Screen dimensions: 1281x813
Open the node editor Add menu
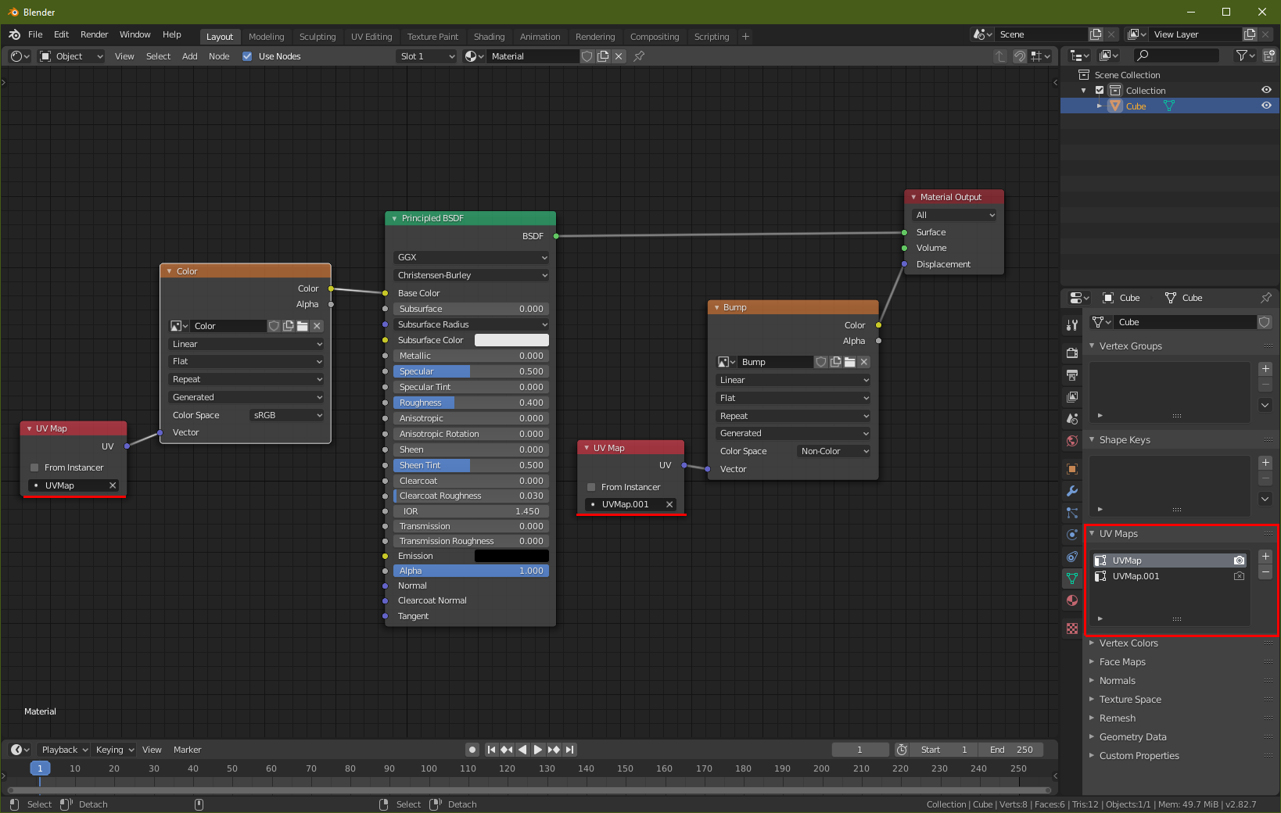(189, 56)
